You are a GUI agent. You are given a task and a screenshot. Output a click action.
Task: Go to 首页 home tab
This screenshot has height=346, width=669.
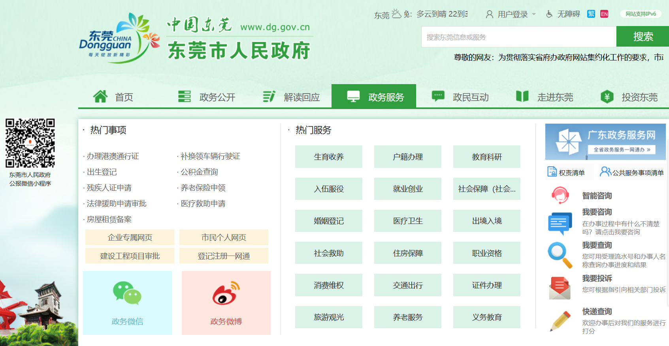point(113,97)
